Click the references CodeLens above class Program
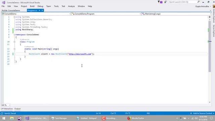This screenshot has width=215, height=121. click(25, 40)
